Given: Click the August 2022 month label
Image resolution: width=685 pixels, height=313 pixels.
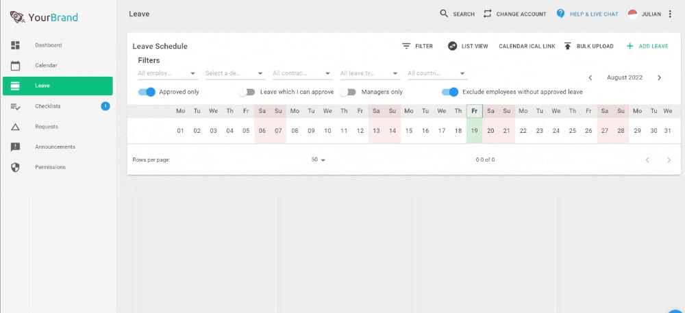Looking at the screenshot, I should tap(625, 77).
